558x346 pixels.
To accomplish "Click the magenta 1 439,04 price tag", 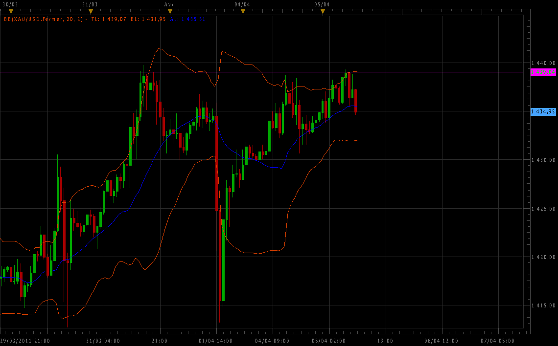I will (543, 72).
